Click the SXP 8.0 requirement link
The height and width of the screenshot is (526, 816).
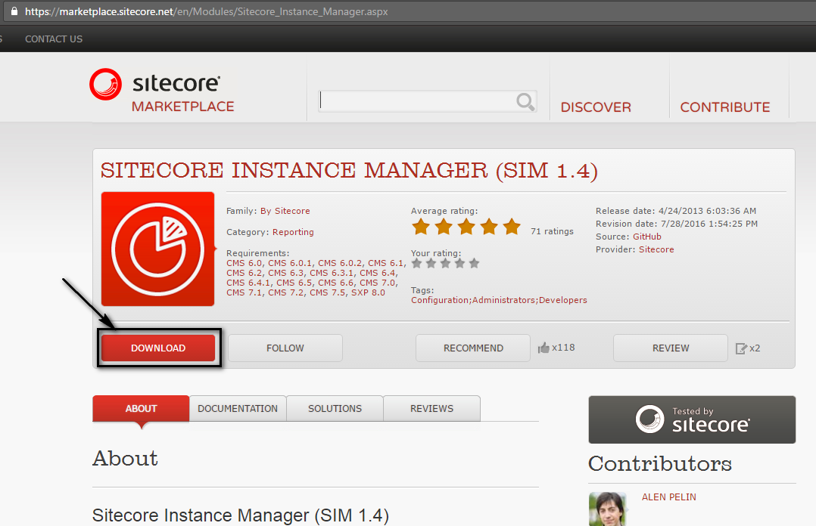pyautogui.click(x=368, y=292)
